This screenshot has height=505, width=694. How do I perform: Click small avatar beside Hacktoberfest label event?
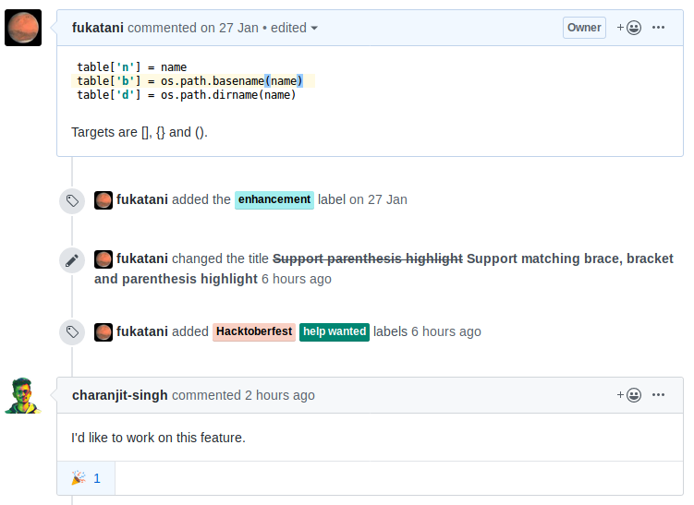click(x=103, y=331)
